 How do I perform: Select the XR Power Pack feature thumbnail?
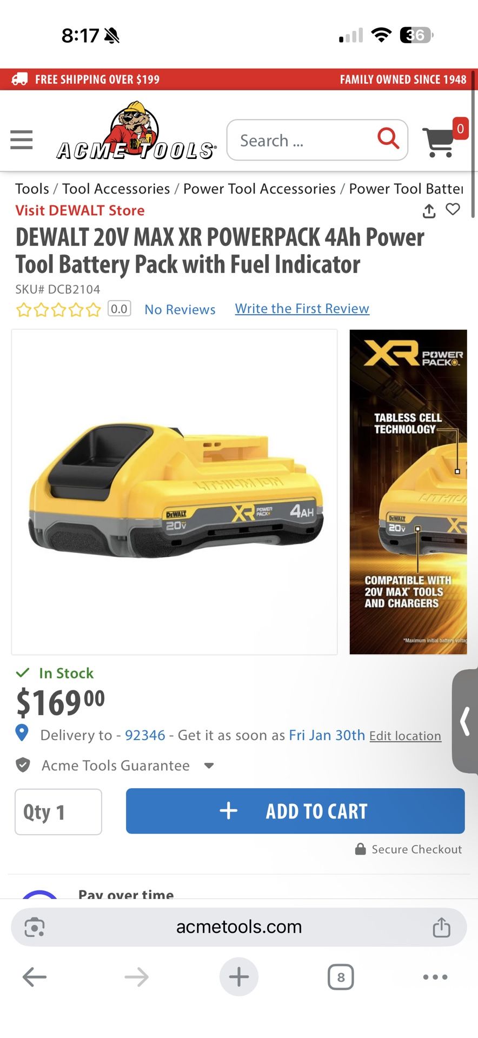coord(408,492)
